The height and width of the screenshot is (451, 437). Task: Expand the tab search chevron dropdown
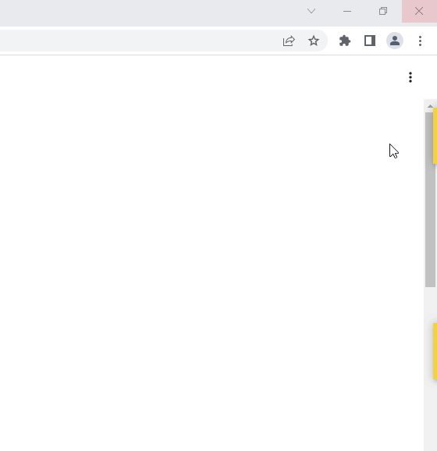click(311, 11)
